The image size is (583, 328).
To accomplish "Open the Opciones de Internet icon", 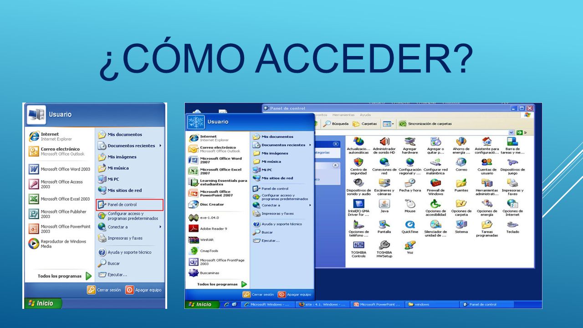I will pyautogui.click(x=512, y=207).
